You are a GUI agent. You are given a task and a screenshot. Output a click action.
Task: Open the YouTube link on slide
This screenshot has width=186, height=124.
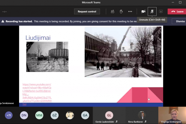coord(37,94)
